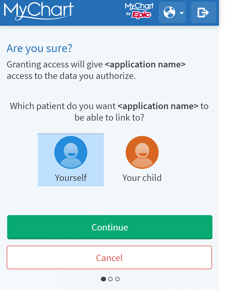Image resolution: width=230 pixels, height=290 pixels.
Task: Click the "Which patient do you want" text
Action: coord(63,106)
